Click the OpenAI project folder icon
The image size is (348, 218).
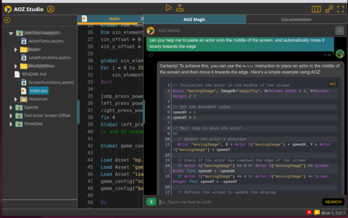click(x=19, y=107)
